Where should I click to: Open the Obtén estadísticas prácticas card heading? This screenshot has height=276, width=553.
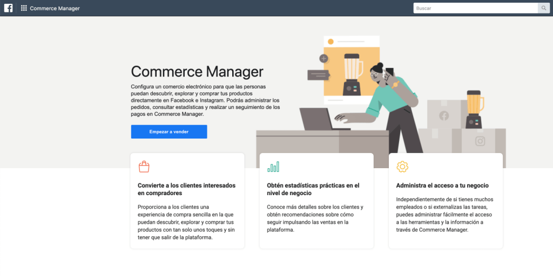[x=313, y=189]
